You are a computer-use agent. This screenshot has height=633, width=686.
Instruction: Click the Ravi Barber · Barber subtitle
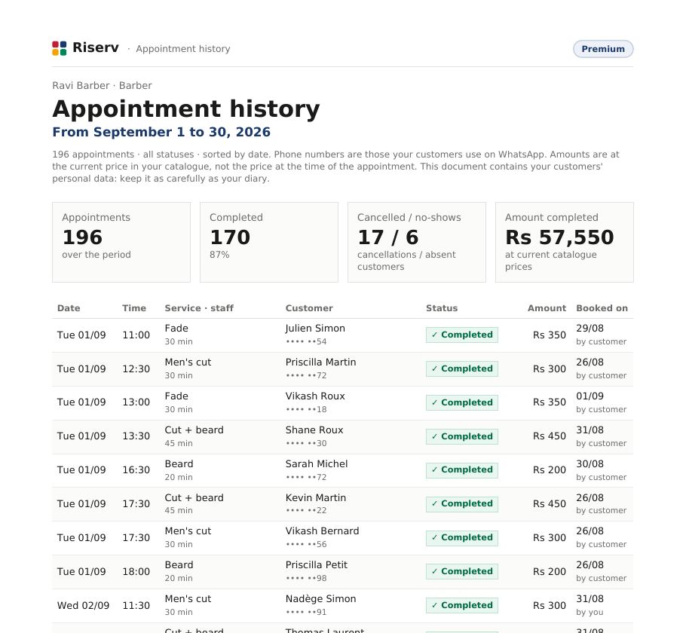tap(102, 85)
